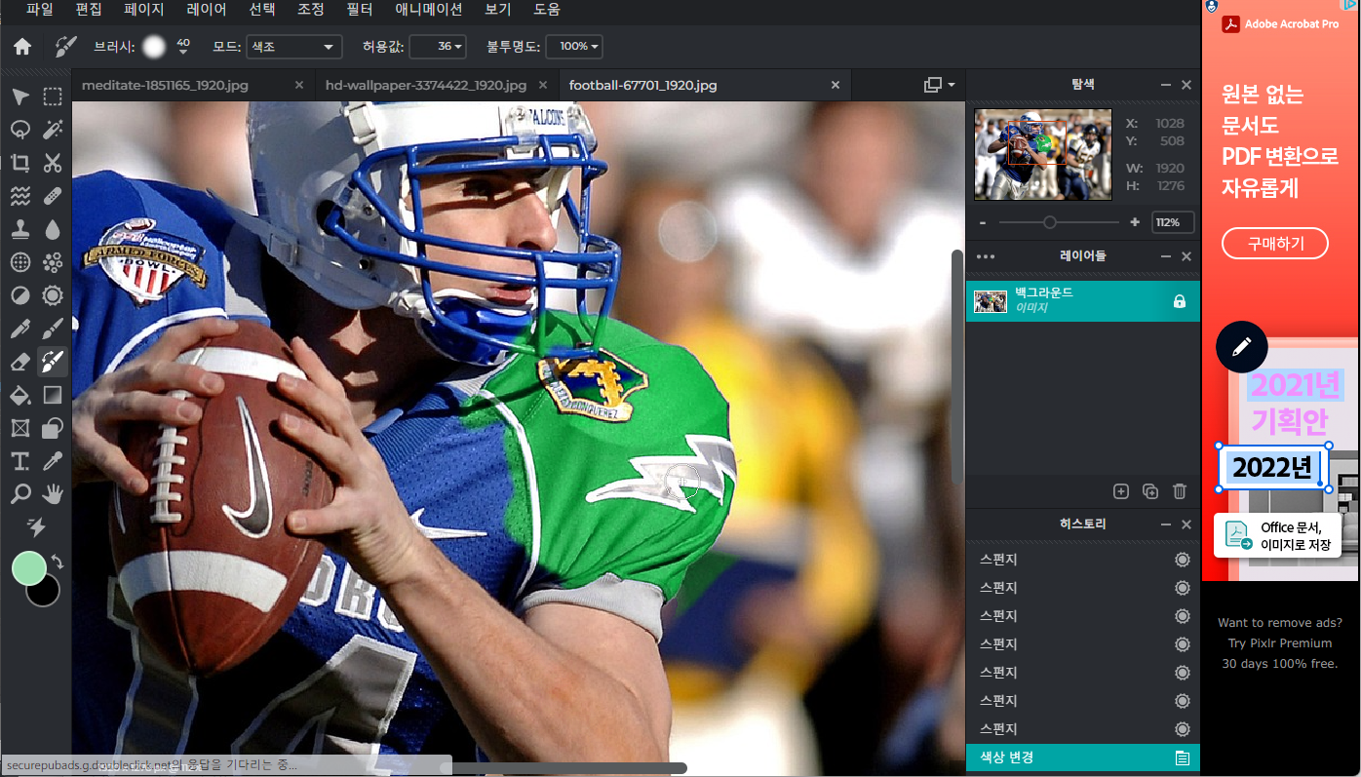Select the Eraser tool
The image size is (1361, 777).
[x=19, y=362]
